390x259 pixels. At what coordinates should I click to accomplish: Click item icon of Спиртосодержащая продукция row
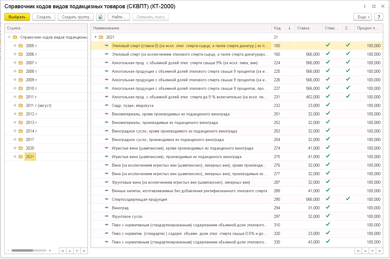point(107,199)
